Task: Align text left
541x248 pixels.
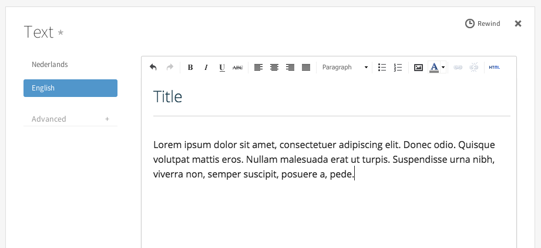Action: click(x=258, y=68)
